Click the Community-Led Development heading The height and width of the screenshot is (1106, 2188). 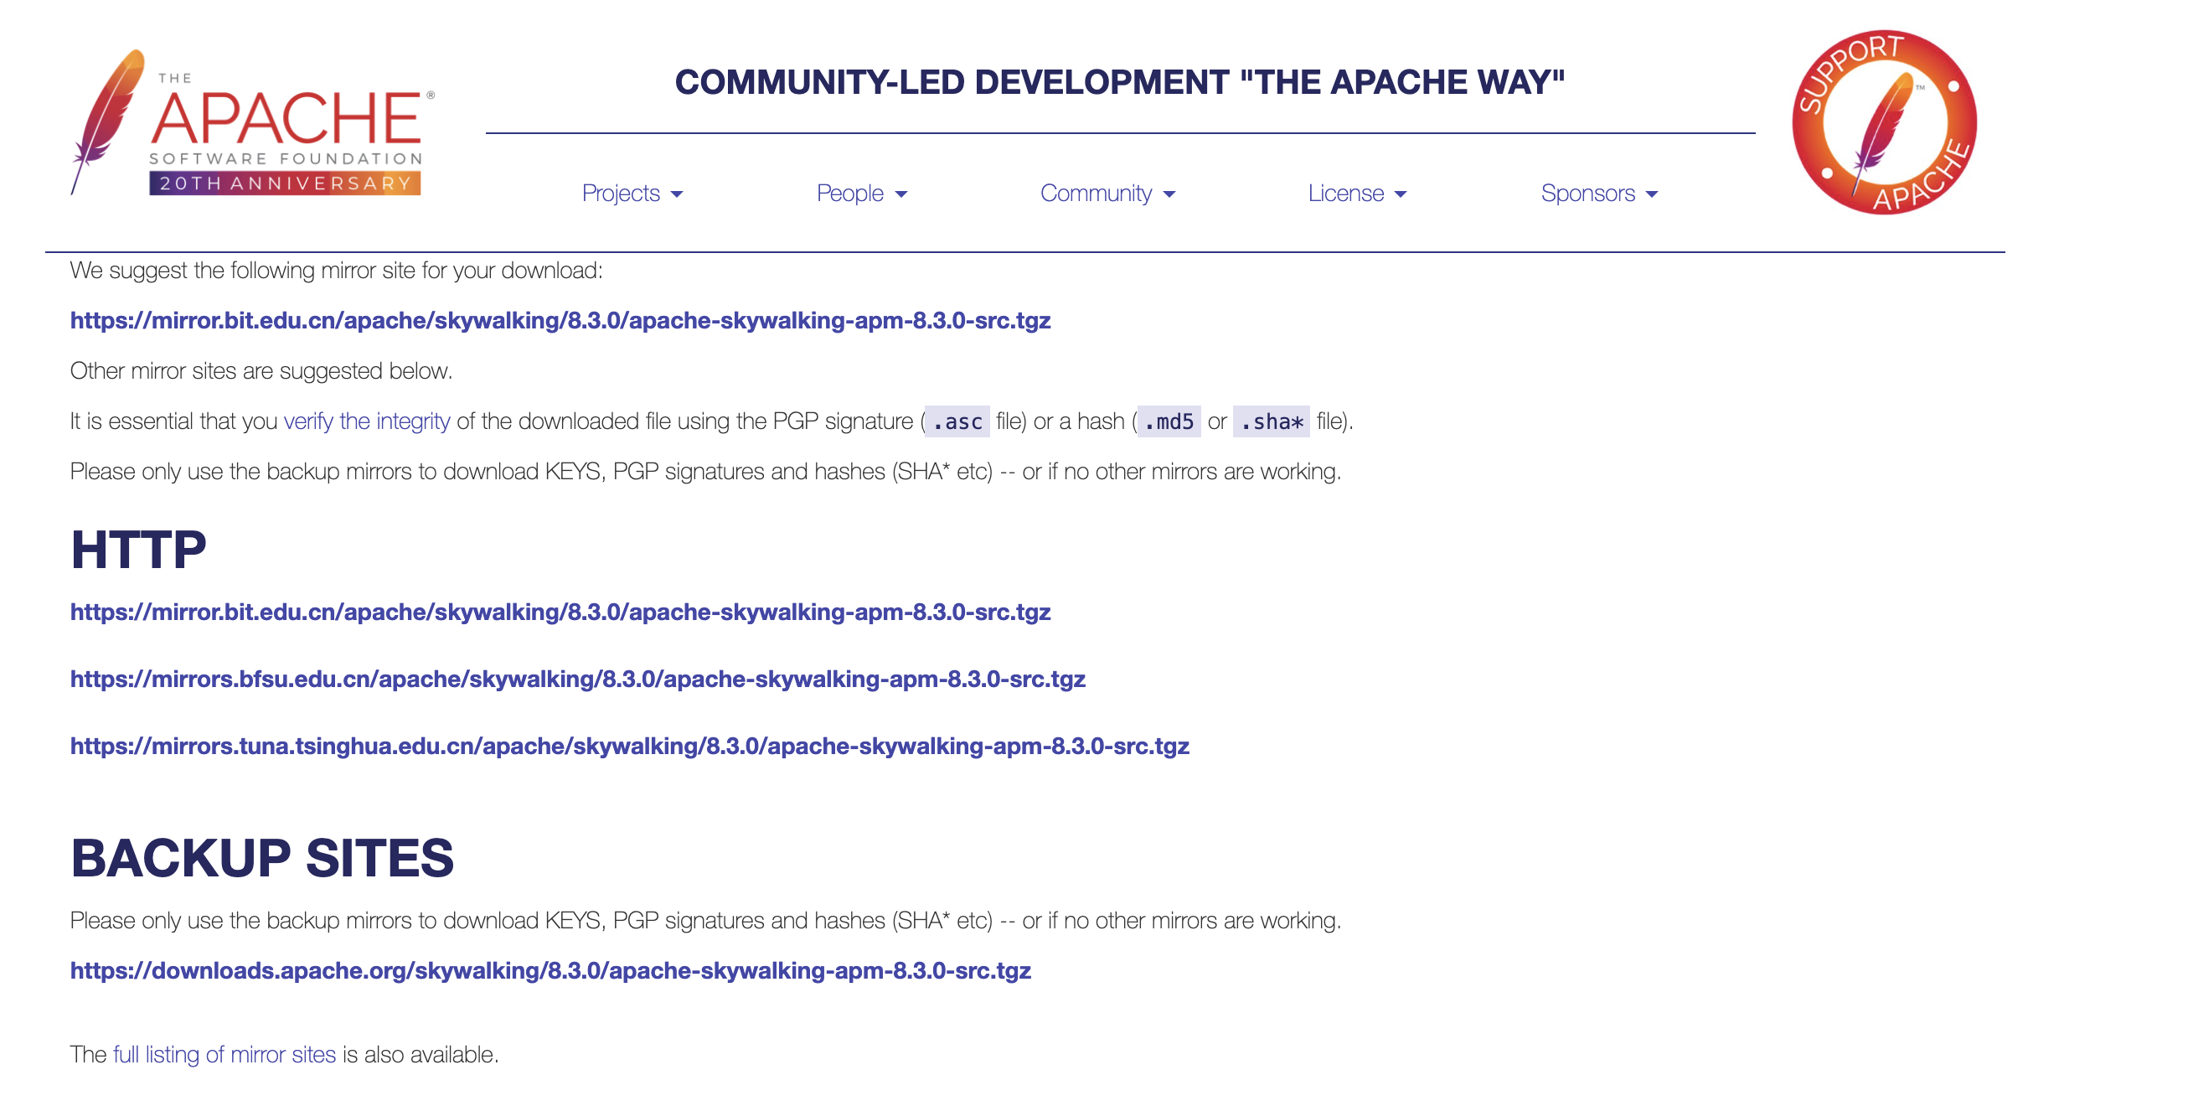(1119, 82)
